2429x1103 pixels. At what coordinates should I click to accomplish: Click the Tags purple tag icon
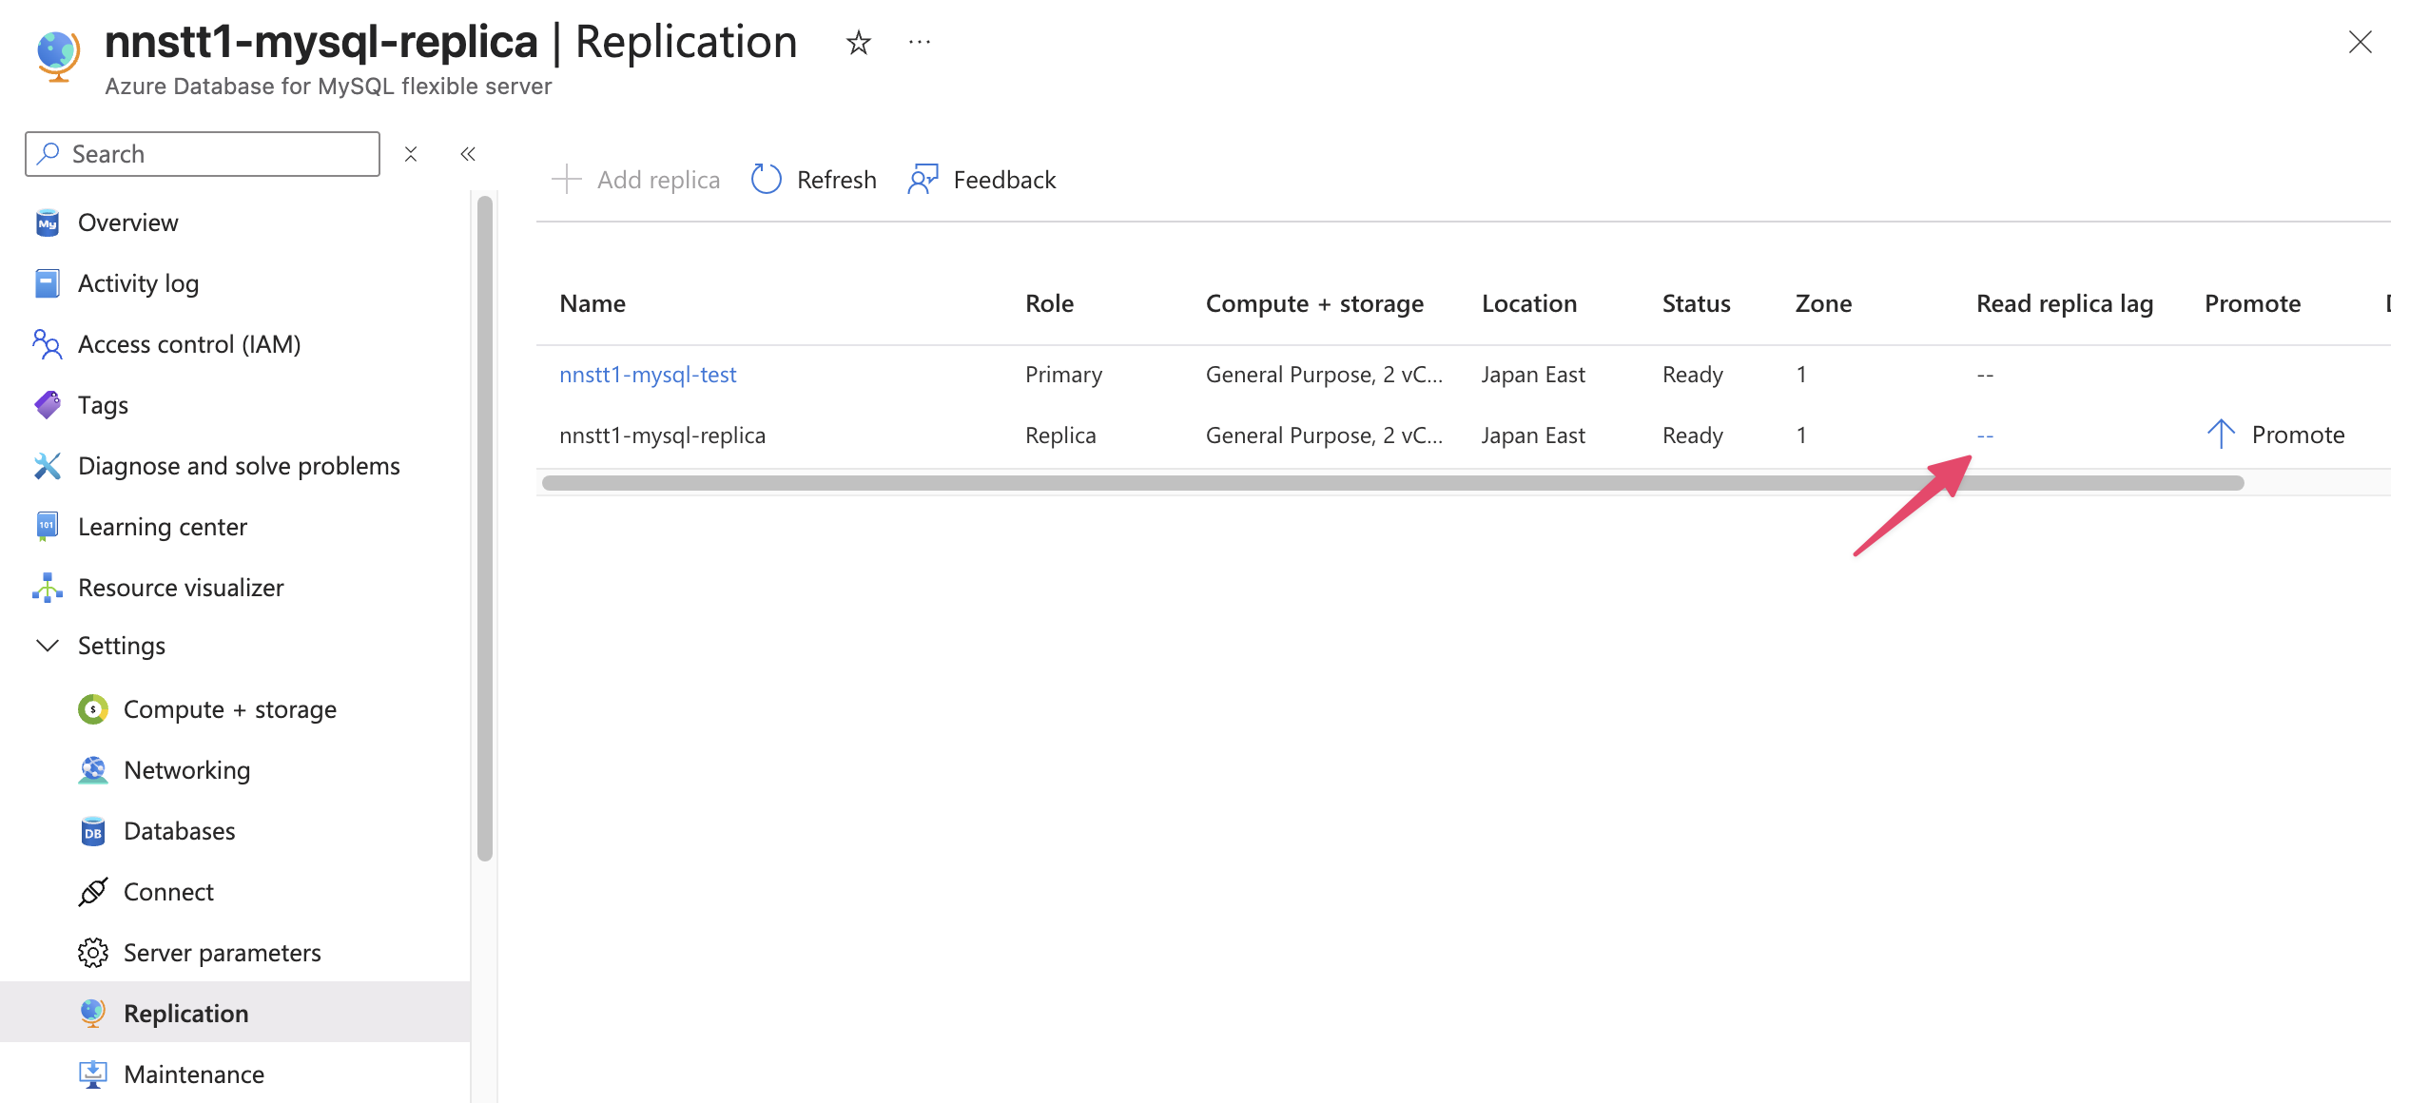tap(47, 405)
